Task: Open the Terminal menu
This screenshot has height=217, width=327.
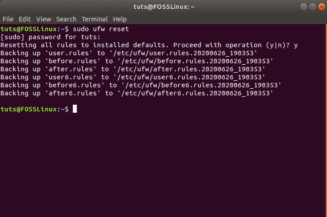Action: 94,19
